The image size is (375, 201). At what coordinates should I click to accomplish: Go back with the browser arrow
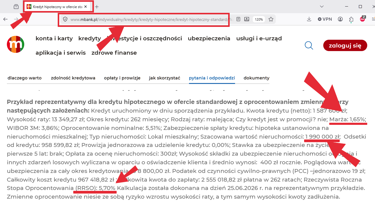[5, 19]
